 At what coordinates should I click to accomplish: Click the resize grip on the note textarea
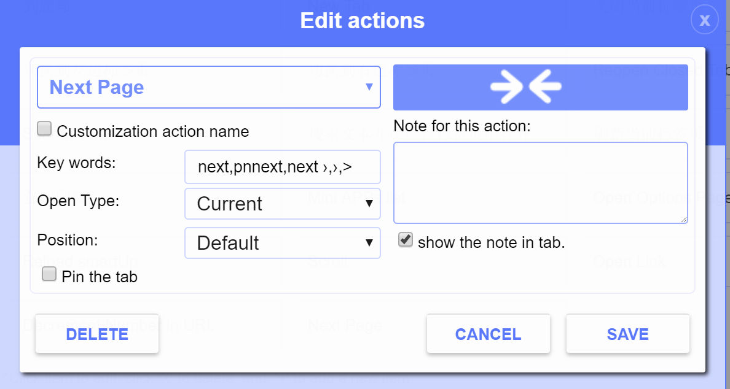(x=684, y=219)
